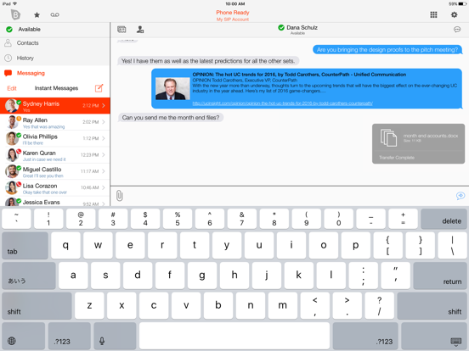This screenshot has height=351, width=469.
Task: Toggle the Japanese keyboard input key
Action: (x=29, y=276)
